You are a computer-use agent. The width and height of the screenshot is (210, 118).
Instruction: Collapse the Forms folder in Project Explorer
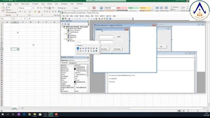click(64, 34)
